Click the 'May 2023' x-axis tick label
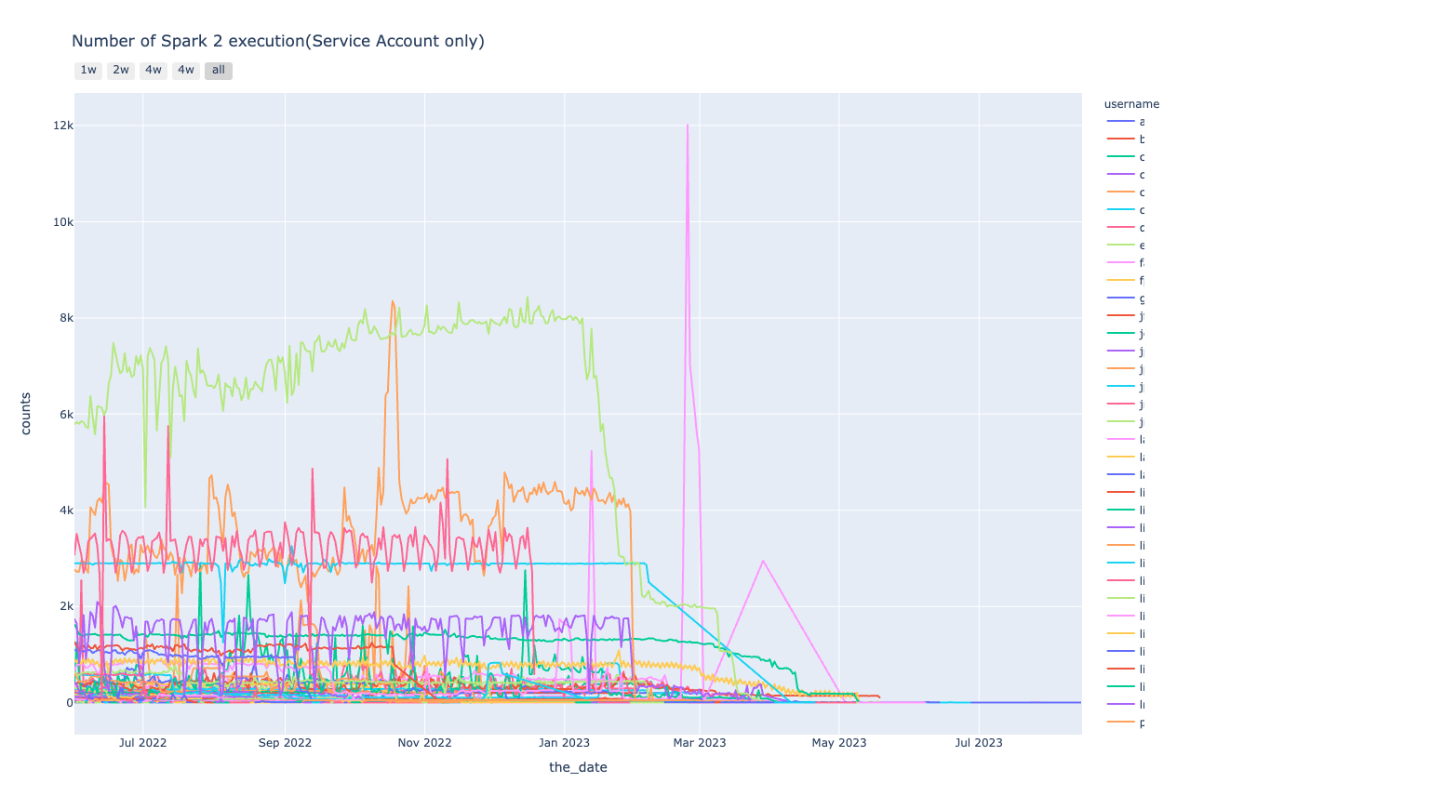 point(839,743)
